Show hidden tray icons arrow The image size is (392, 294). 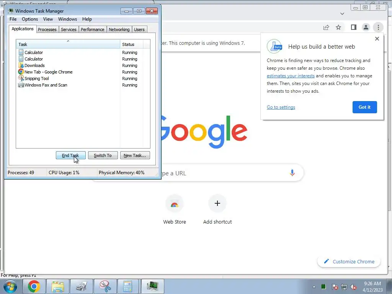(314, 287)
